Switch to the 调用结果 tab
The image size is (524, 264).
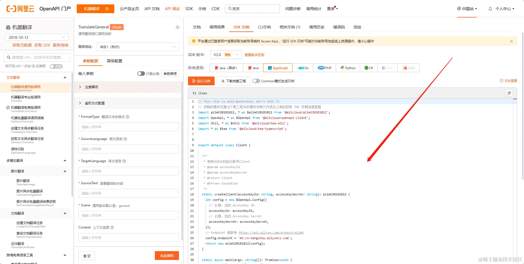(217, 27)
